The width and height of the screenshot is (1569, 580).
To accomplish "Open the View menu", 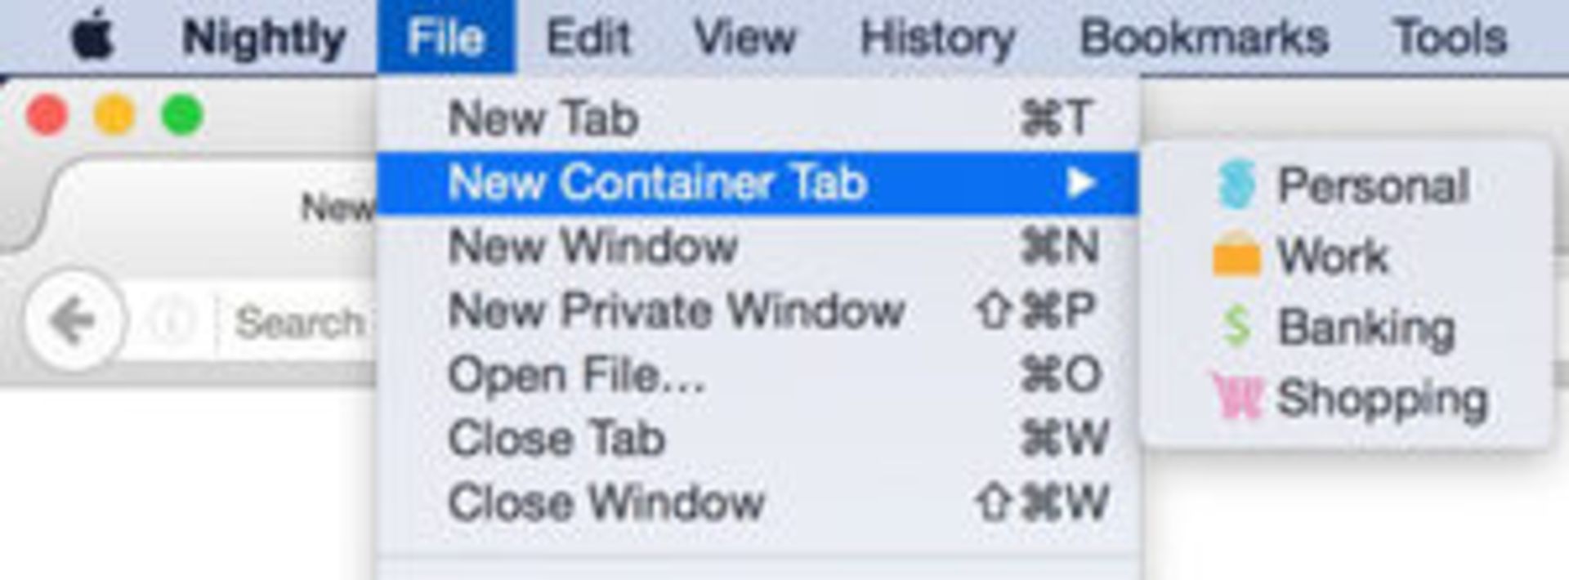I will pyautogui.click(x=744, y=38).
